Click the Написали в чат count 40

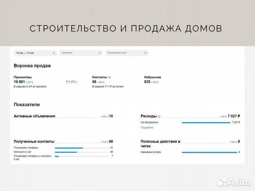[112, 152]
